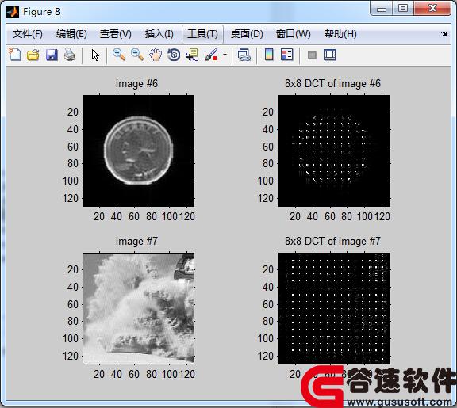
Task: Click the snowy tree image #7 plot
Action: [138, 308]
